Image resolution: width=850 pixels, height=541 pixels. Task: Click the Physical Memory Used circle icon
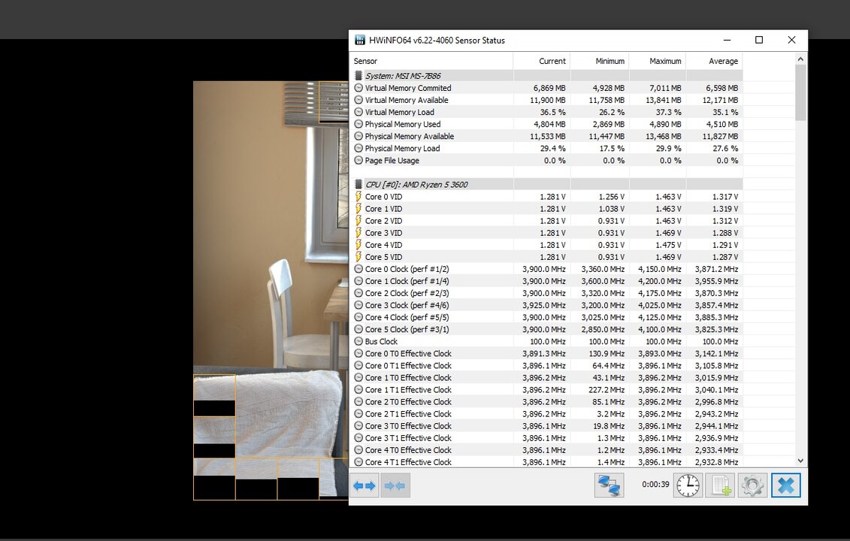[358, 124]
